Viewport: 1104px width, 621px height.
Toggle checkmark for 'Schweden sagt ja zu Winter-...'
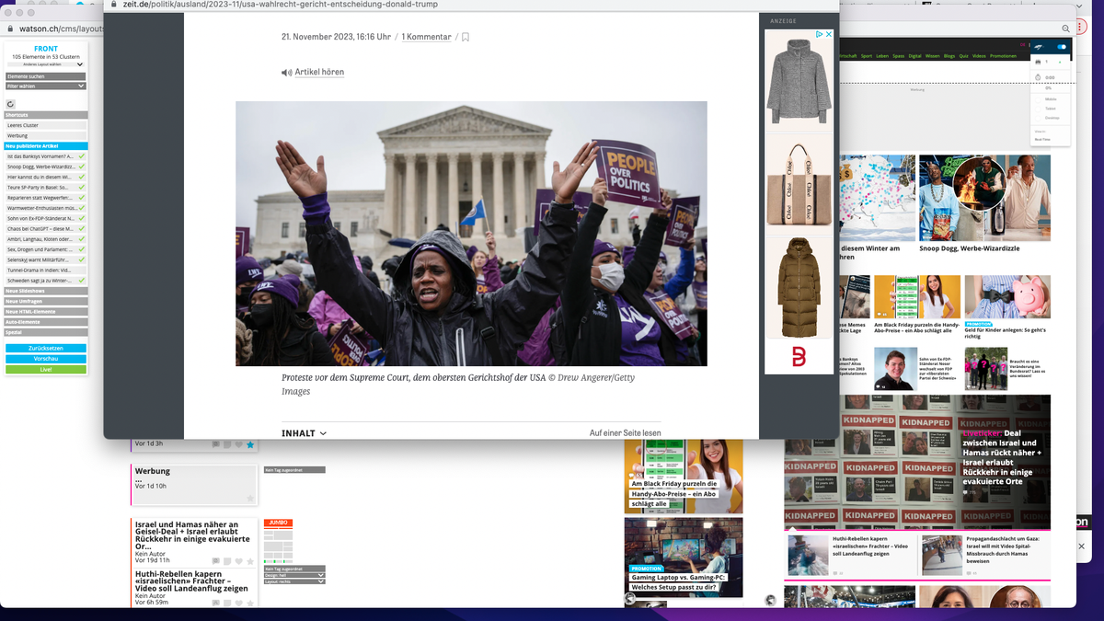coord(82,280)
